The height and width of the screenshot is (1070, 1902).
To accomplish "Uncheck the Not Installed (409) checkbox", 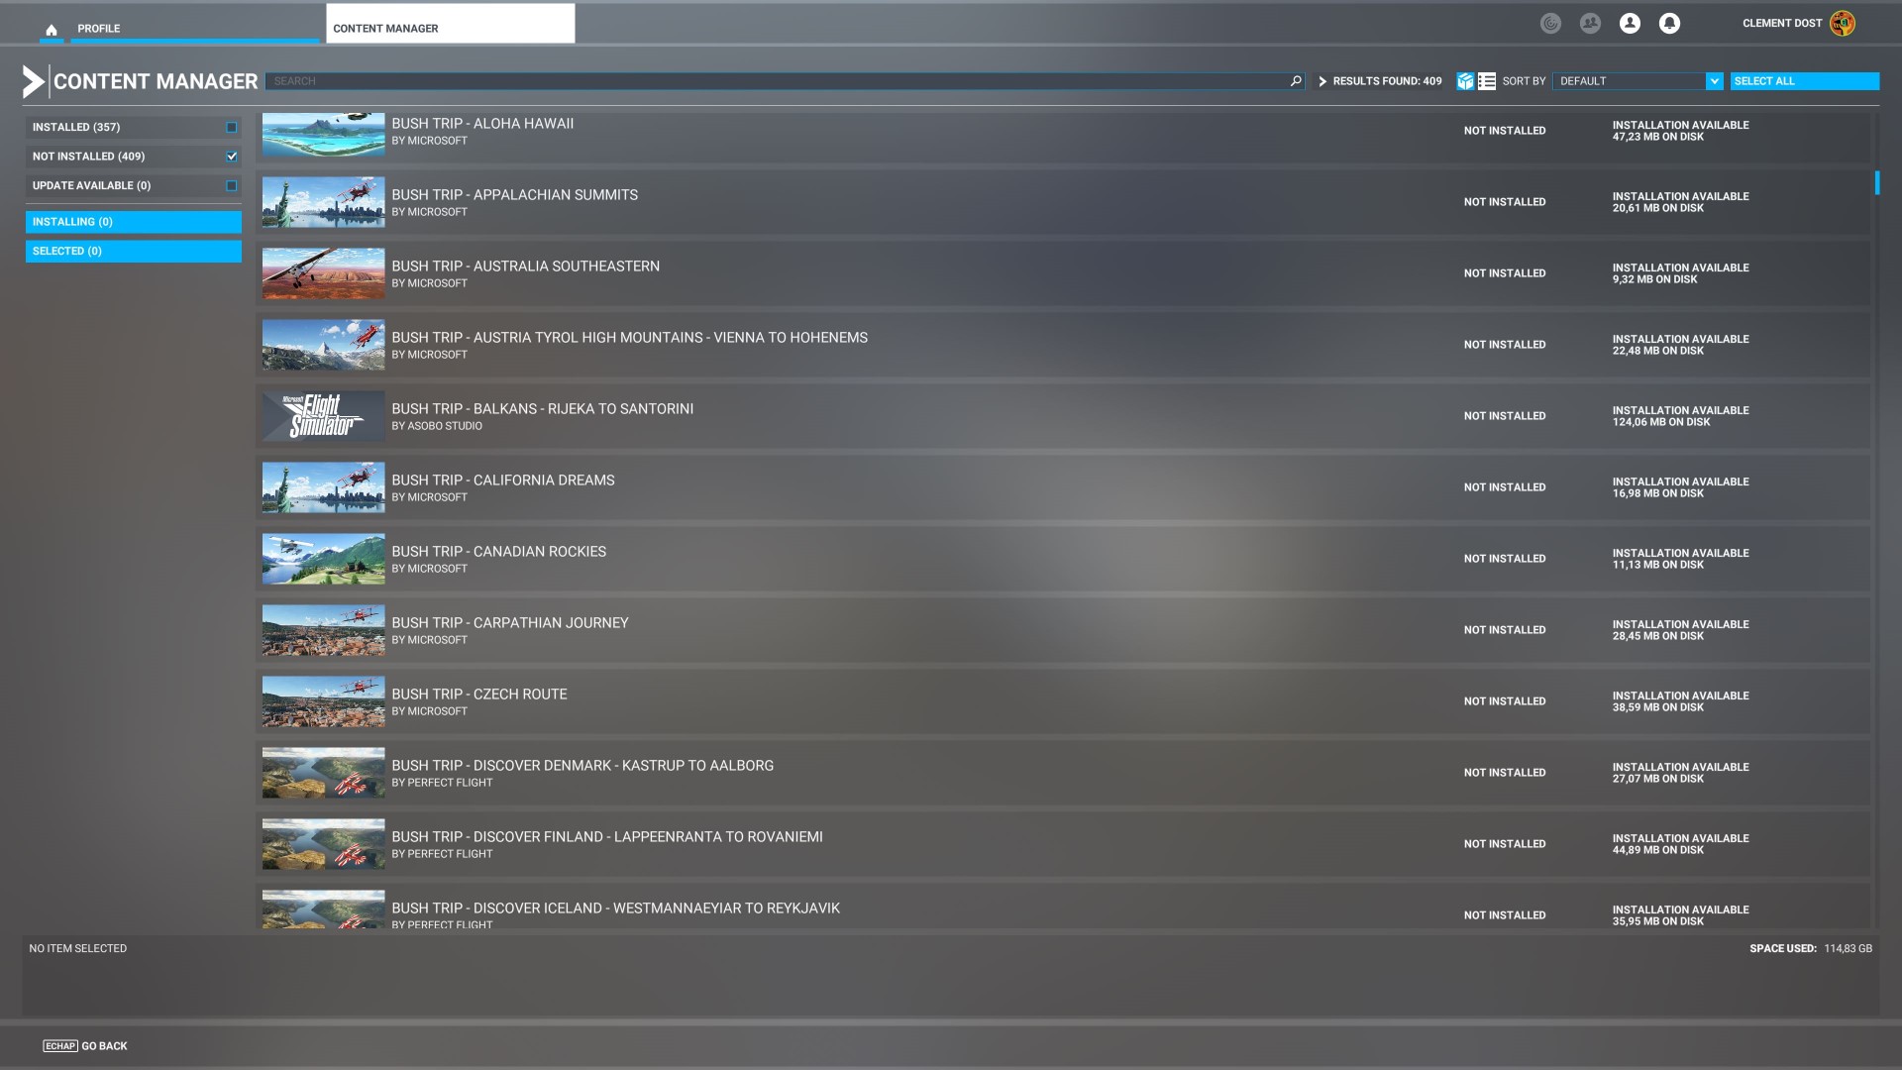I will click(x=232, y=157).
